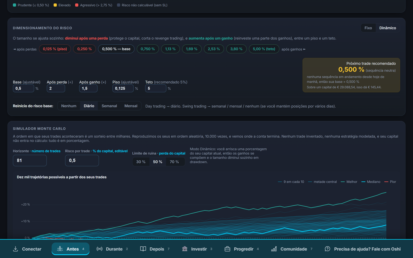This screenshot has width=413, height=258.
Task: Click Precisa de ajuda? Fale com Oshi
Action: (x=363, y=249)
